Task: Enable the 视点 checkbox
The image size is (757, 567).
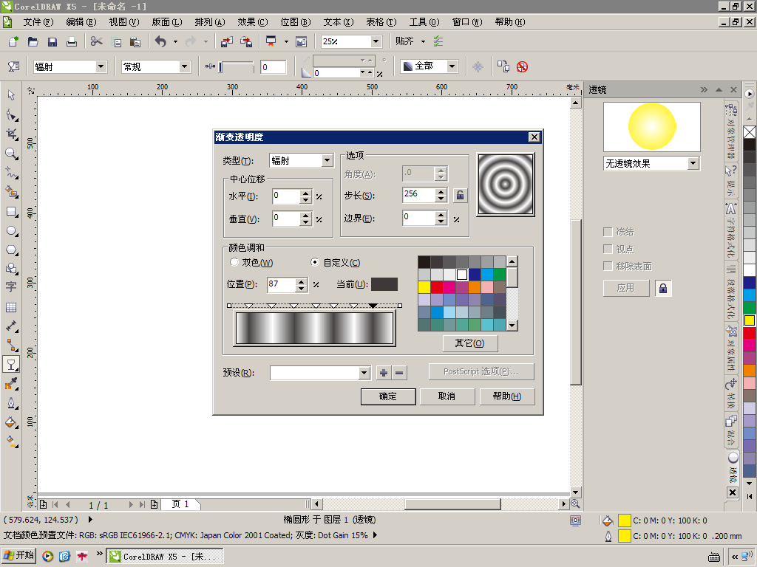Action: (x=608, y=250)
